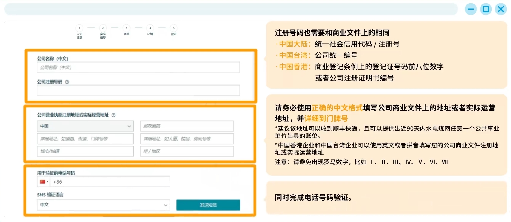511x222 pixels.
Task: Go to step 3 账单
Action: pos(126,30)
